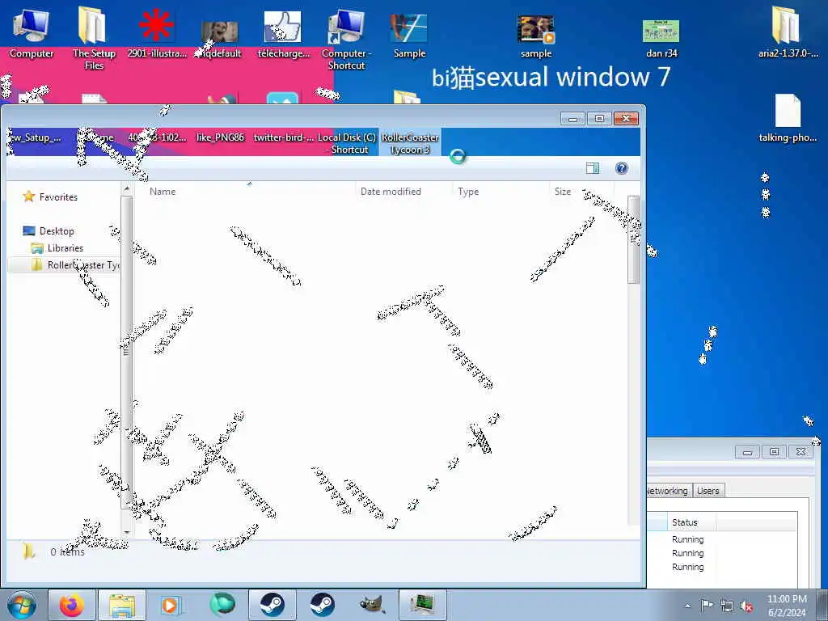The width and height of the screenshot is (828, 621).
Task: Switch to Networking tab in Task Manager
Action: tap(669, 491)
